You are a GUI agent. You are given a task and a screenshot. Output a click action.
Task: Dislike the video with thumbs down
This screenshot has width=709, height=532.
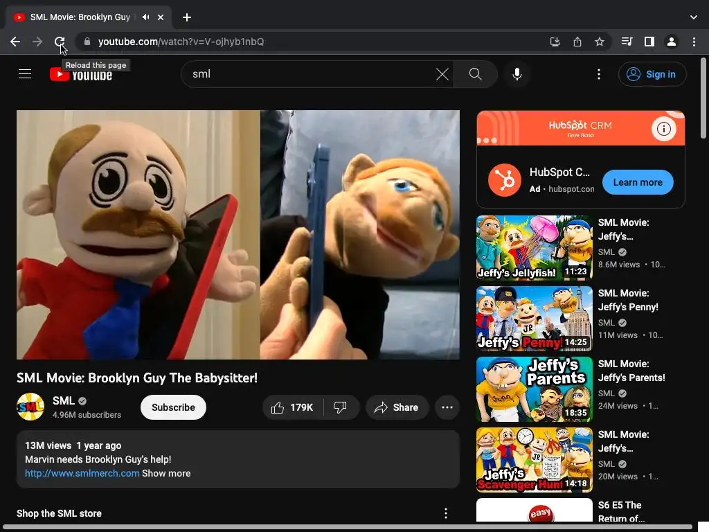pyautogui.click(x=341, y=407)
